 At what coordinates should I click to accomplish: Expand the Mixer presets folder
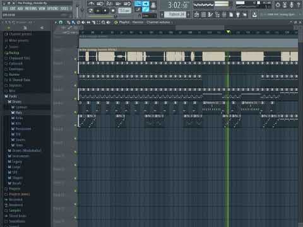pos(17,40)
